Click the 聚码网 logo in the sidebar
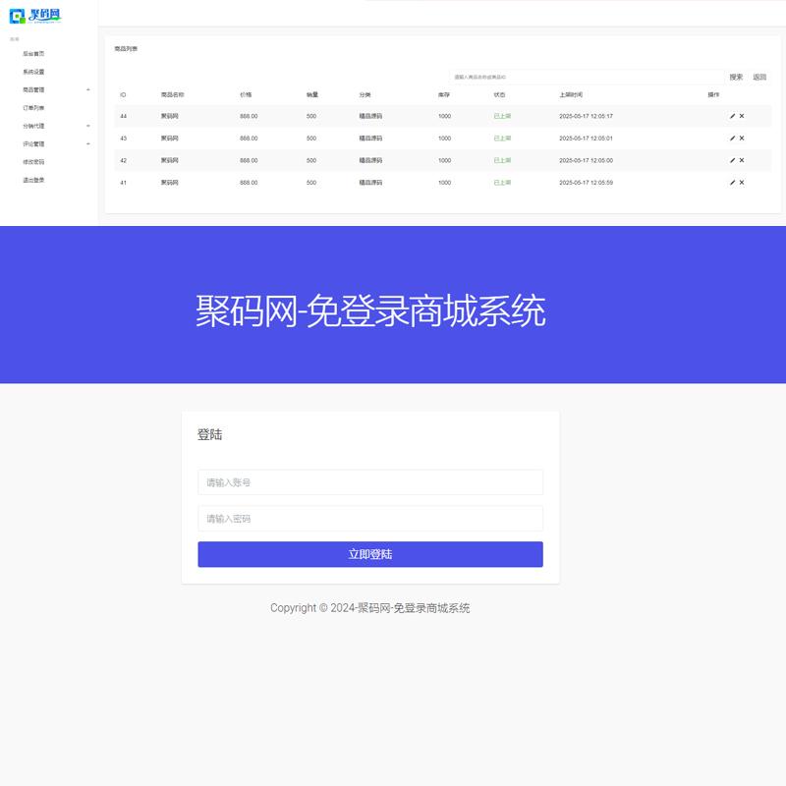The width and height of the screenshot is (786, 786). 34,17
